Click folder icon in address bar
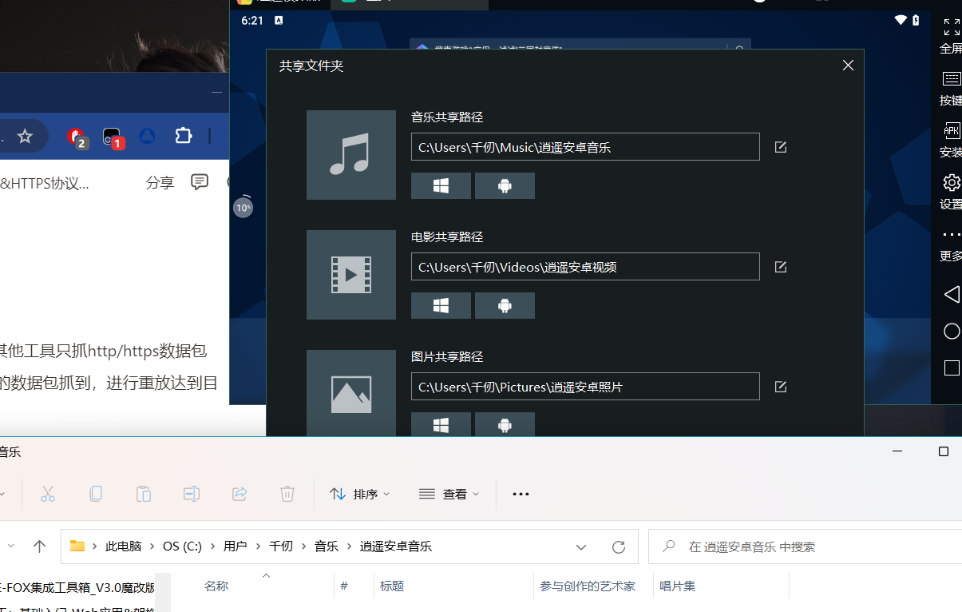Viewport: 962px width, 612px height. [77, 546]
